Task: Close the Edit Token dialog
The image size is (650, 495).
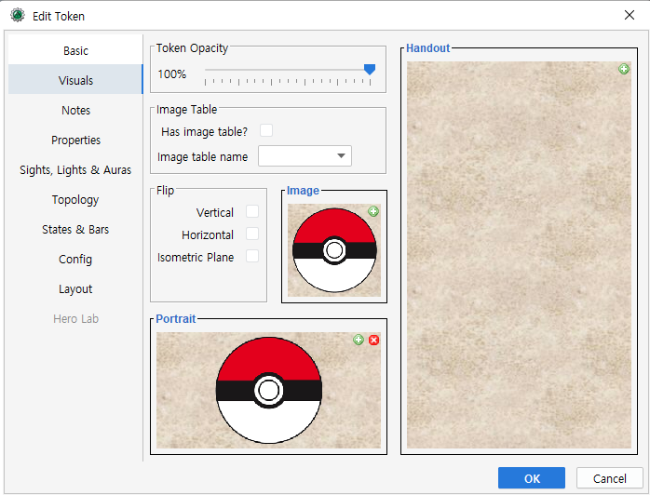Action: click(x=629, y=15)
